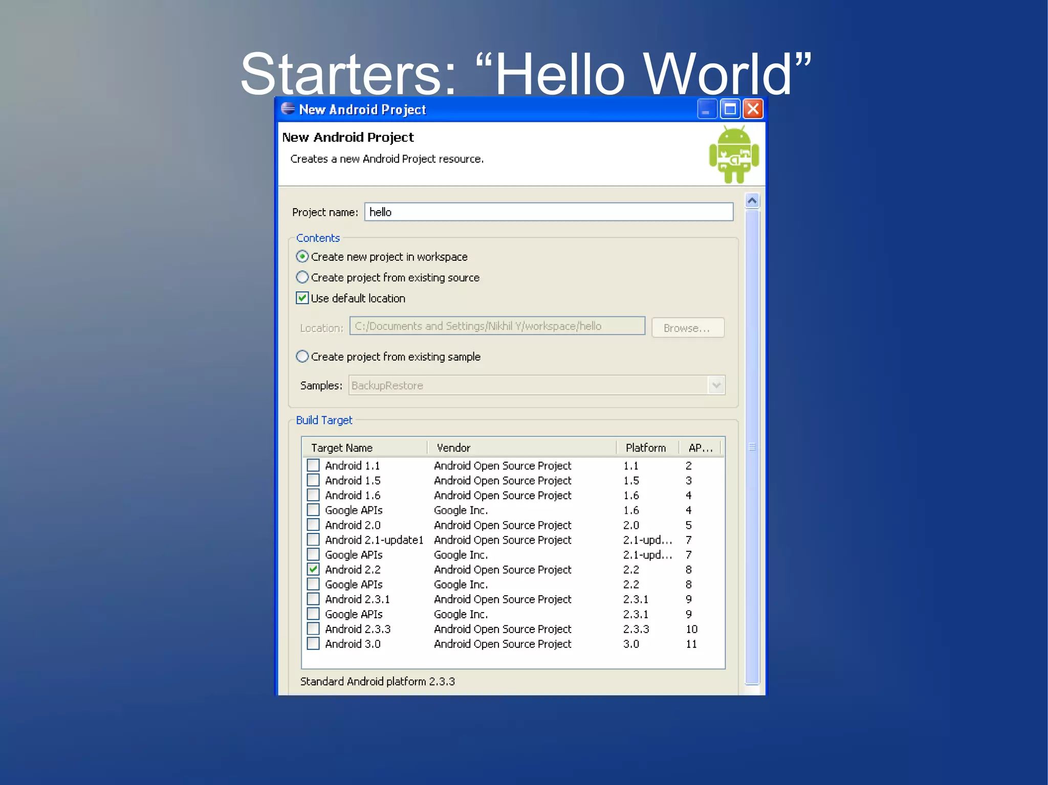Open the Samples dropdown
This screenshot has height=785, width=1048.
pyautogui.click(x=716, y=385)
